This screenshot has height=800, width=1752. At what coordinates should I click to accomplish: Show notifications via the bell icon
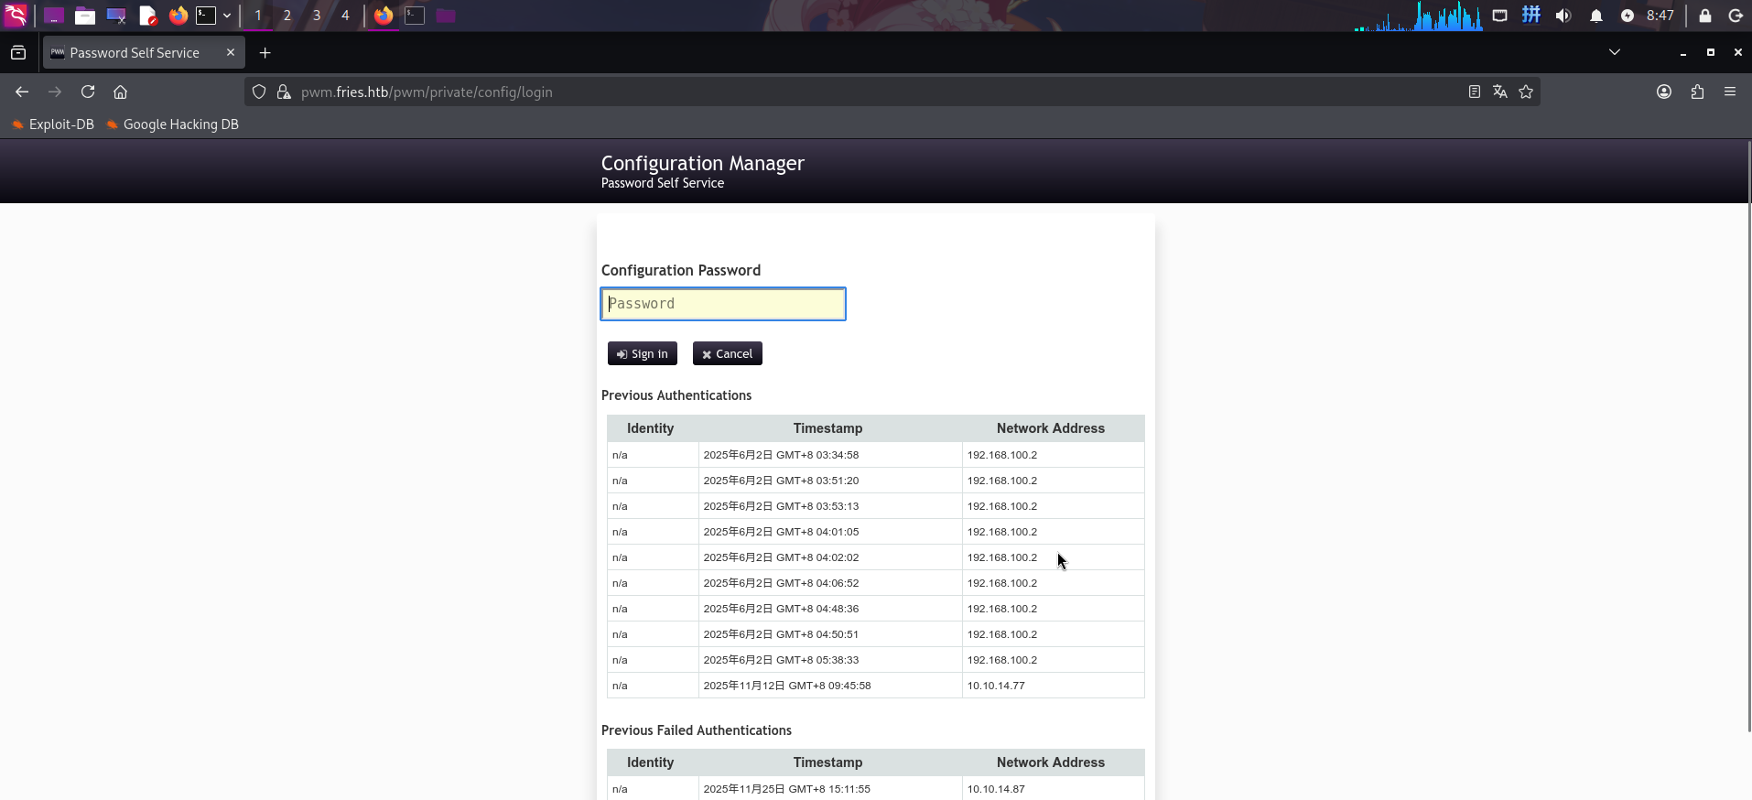[1595, 16]
